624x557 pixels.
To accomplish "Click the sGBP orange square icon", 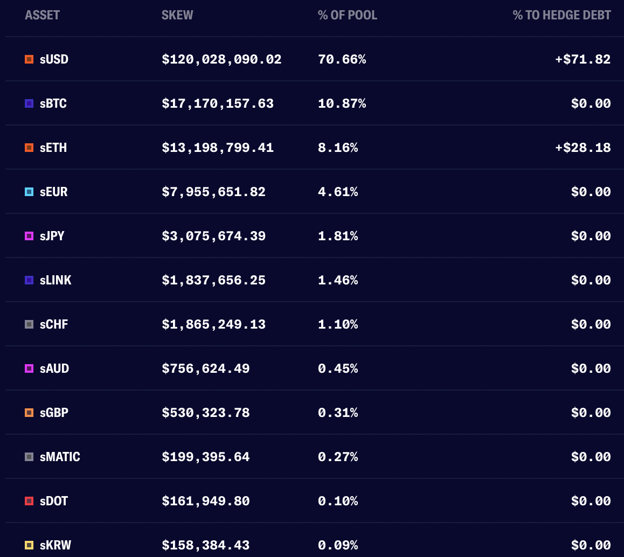I will [29, 413].
